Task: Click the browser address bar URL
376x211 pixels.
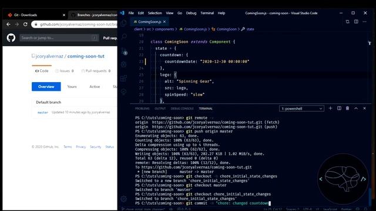Action: coord(78,25)
